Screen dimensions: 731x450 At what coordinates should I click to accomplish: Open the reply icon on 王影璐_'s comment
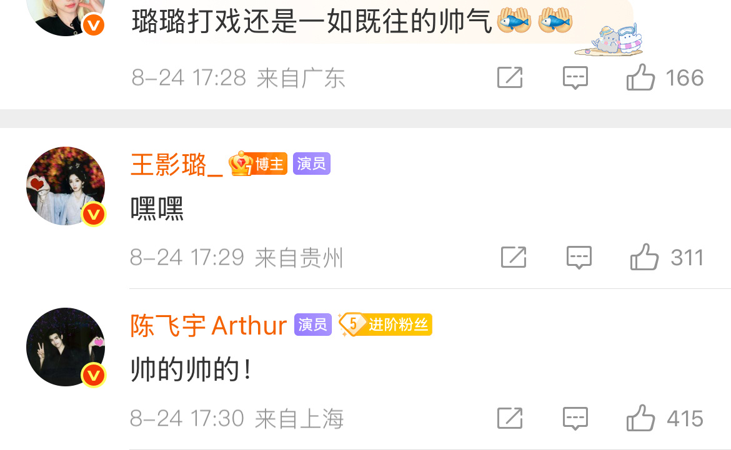[x=579, y=258]
